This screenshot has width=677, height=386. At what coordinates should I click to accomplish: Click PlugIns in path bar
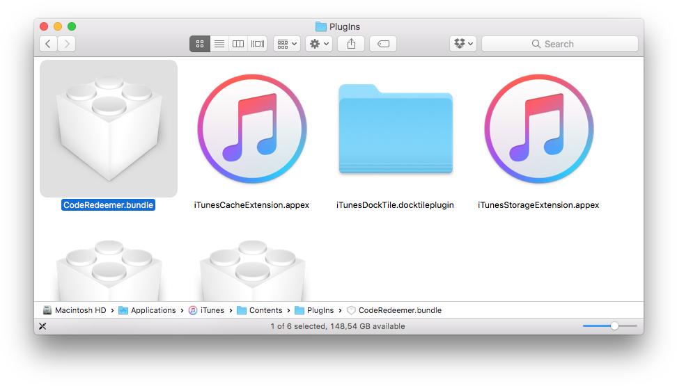pyautogui.click(x=314, y=310)
